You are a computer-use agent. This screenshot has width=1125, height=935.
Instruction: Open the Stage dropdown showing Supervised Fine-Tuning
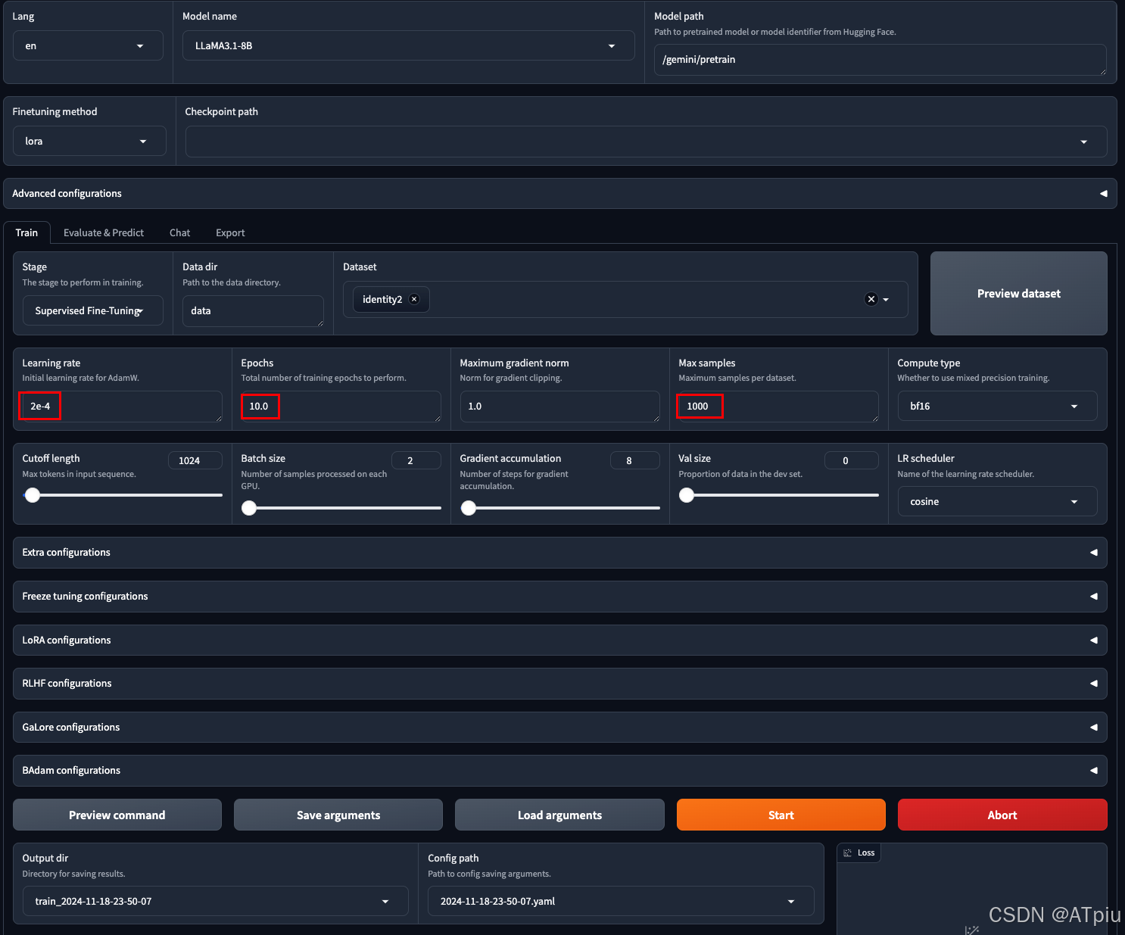coord(92,310)
